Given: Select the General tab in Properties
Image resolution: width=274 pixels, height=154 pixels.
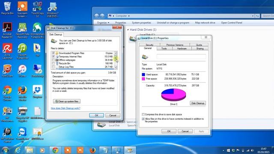Looking at the screenshot, I should coord(148,48).
